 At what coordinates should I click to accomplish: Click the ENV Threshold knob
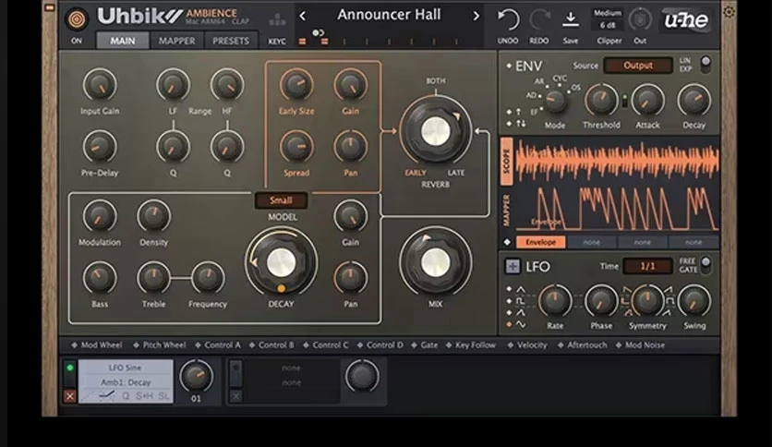(601, 100)
